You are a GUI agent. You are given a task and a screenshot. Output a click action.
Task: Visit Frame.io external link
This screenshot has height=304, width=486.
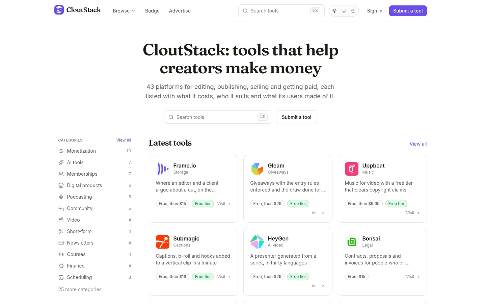(x=224, y=204)
